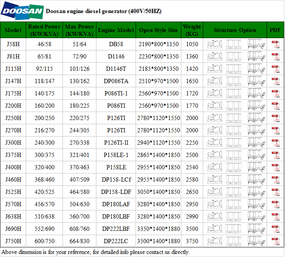
Task: Click engine model DP158-LCf
Action: point(116,180)
